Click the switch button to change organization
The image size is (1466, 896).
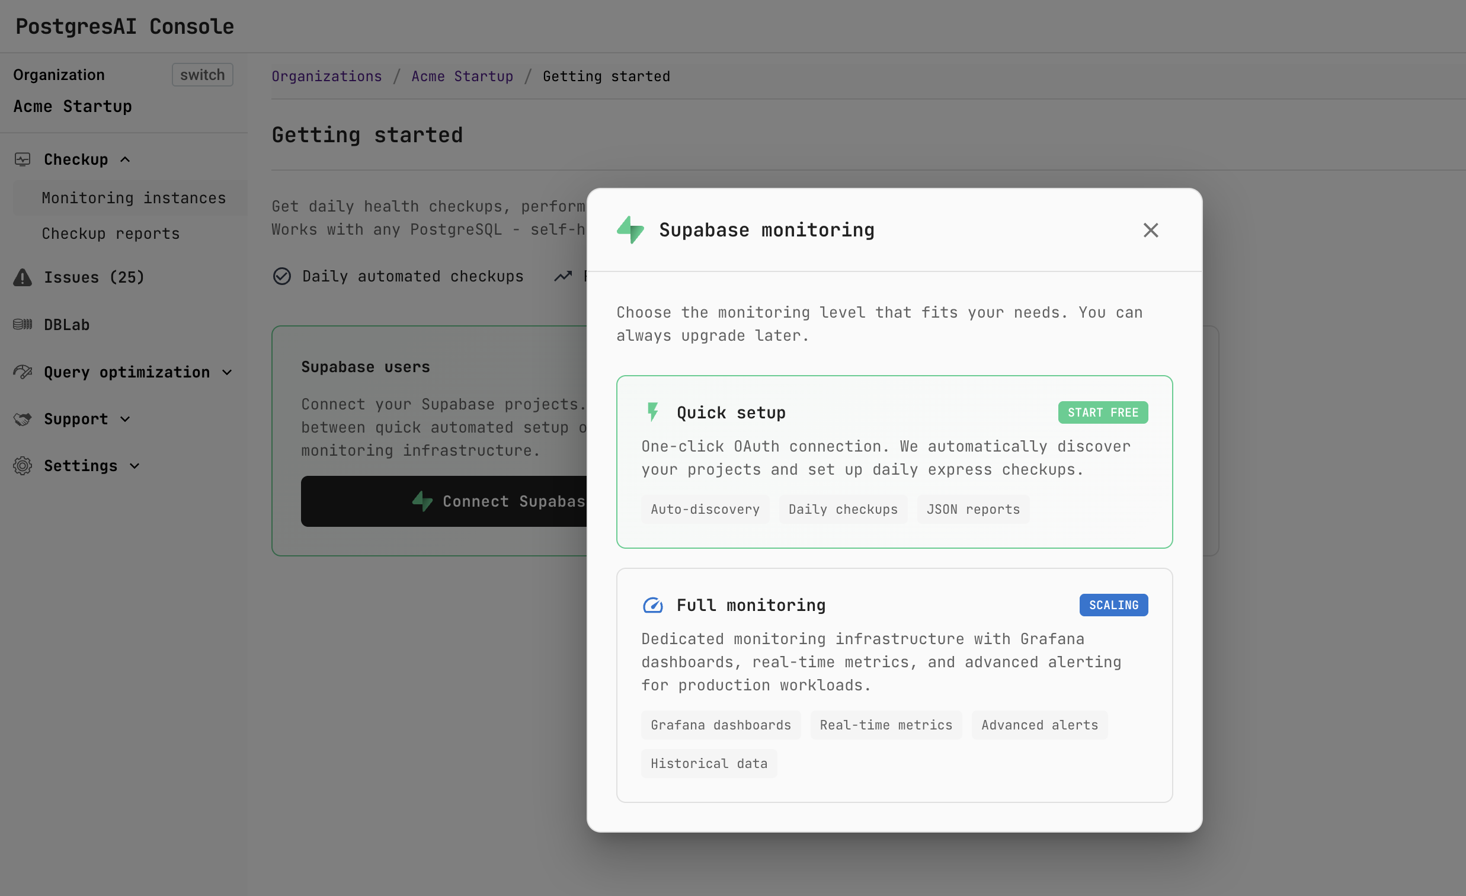tap(201, 74)
